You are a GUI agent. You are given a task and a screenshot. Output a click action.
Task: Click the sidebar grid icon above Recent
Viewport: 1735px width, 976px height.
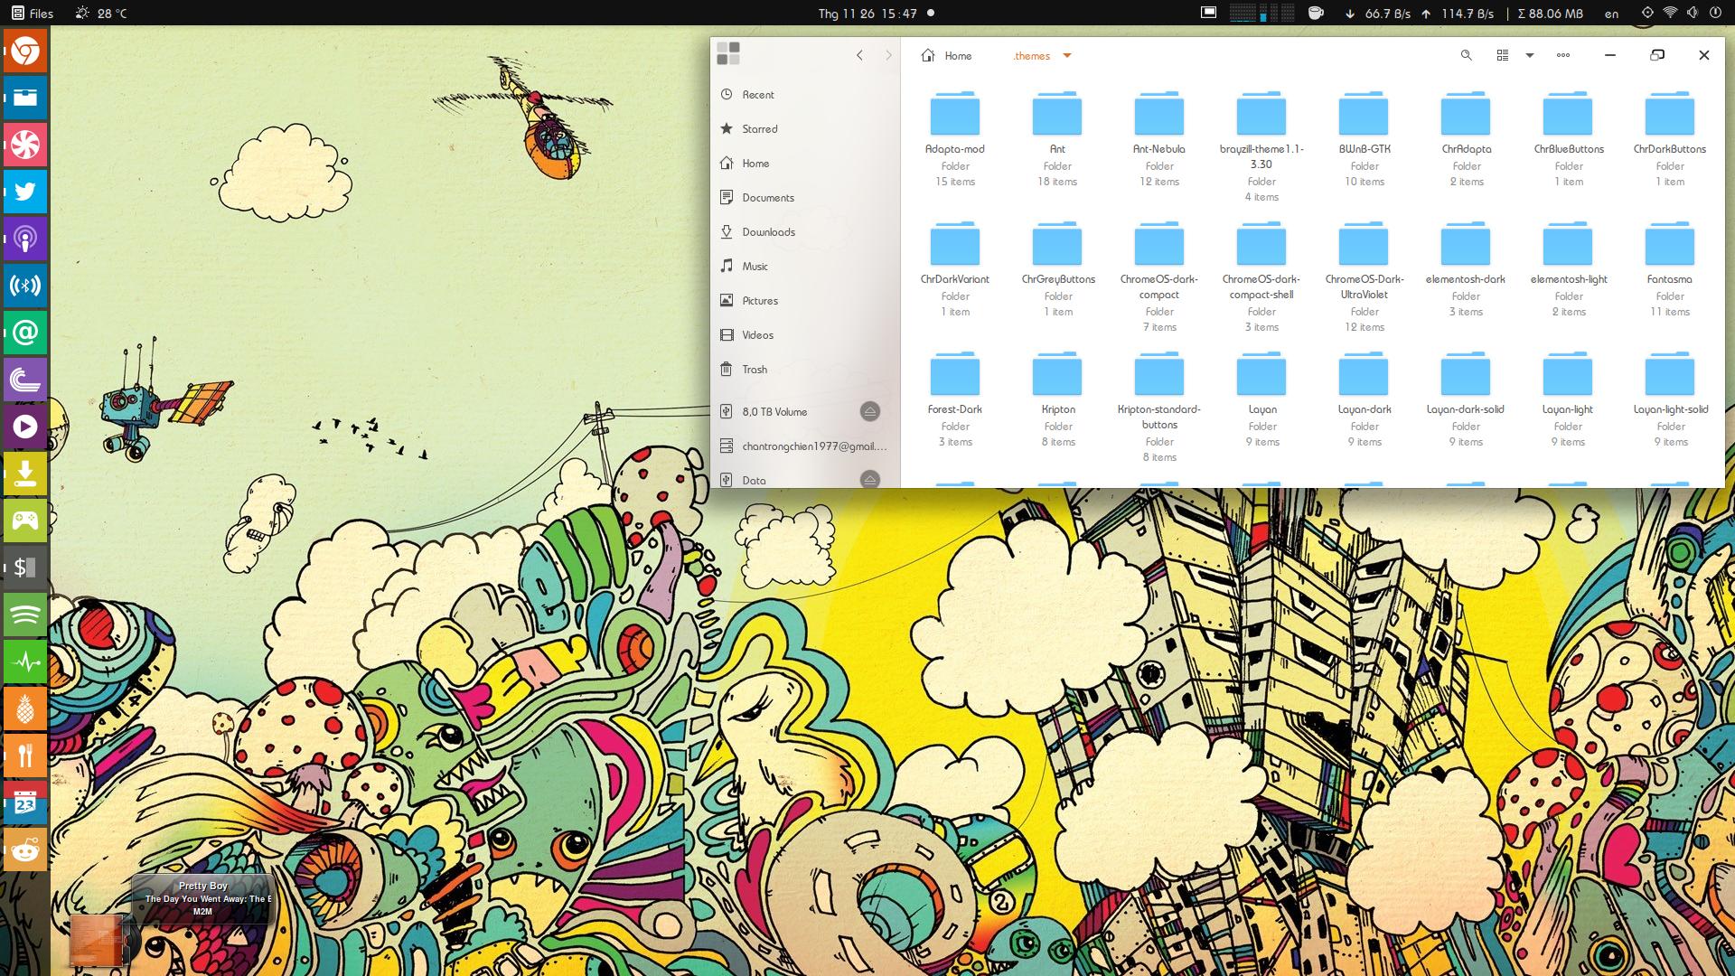tap(728, 53)
